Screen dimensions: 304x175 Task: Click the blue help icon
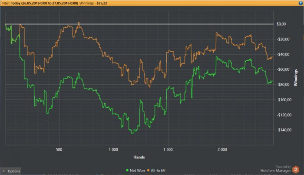coord(301,3)
